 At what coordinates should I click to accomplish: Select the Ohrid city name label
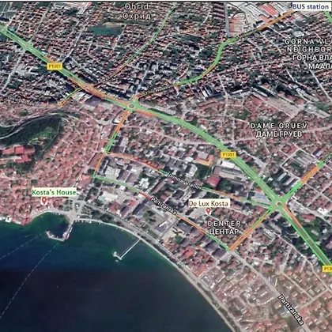tap(137, 11)
